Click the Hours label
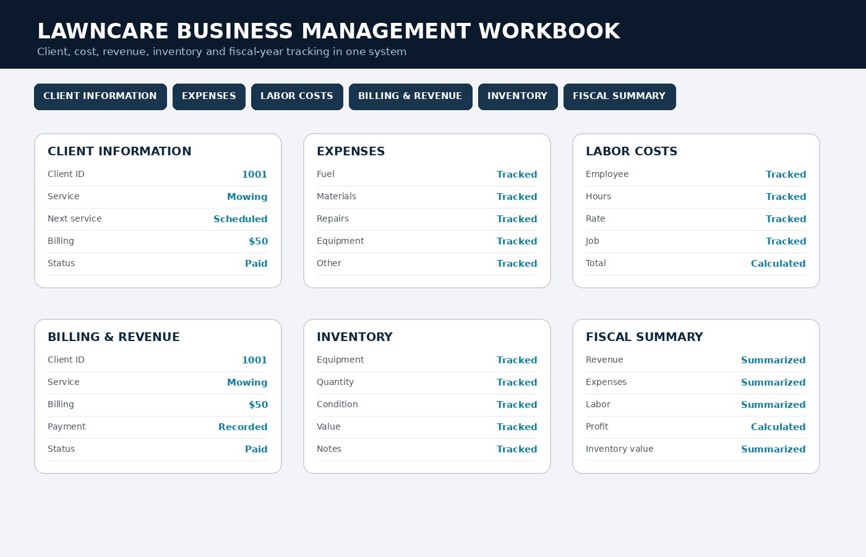This screenshot has width=866, height=557. pyautogui.click(x=598, y=196)
